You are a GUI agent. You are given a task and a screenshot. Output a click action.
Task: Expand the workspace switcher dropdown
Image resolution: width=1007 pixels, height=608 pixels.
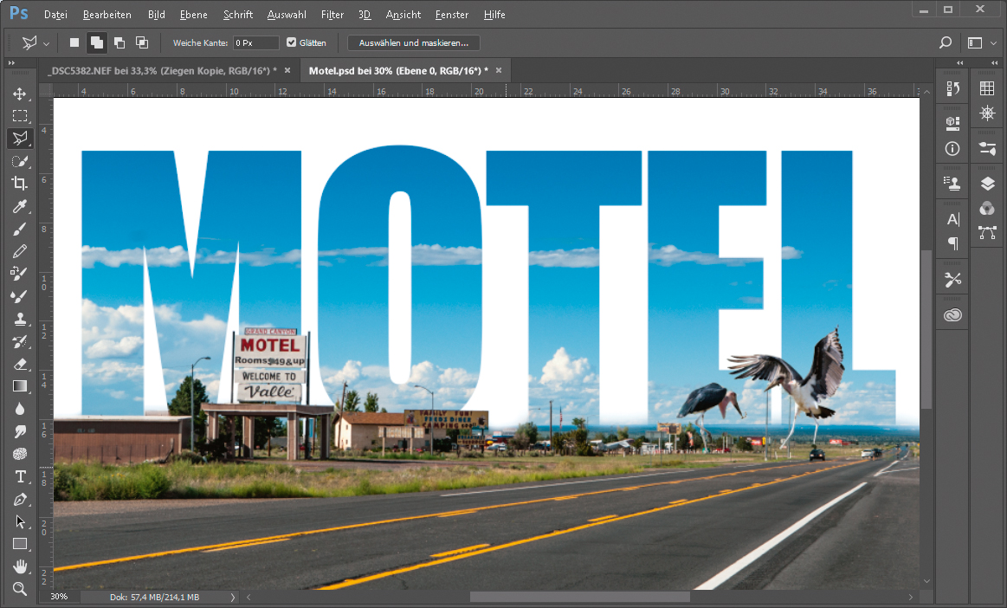tap(980, 42)
